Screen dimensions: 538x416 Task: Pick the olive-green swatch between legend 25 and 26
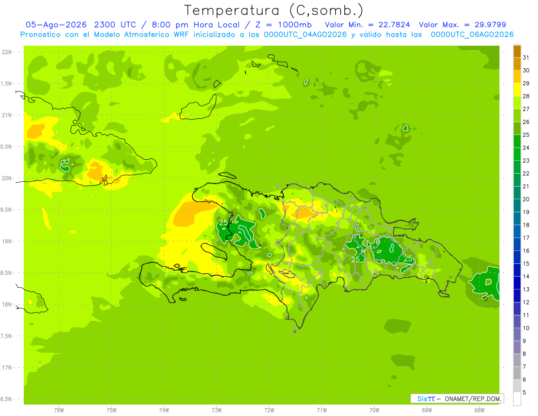click(x=517, y=129)
